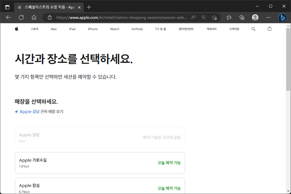Click the vertical scrollbar thumb
291x194 pixels.
[288, 59]
